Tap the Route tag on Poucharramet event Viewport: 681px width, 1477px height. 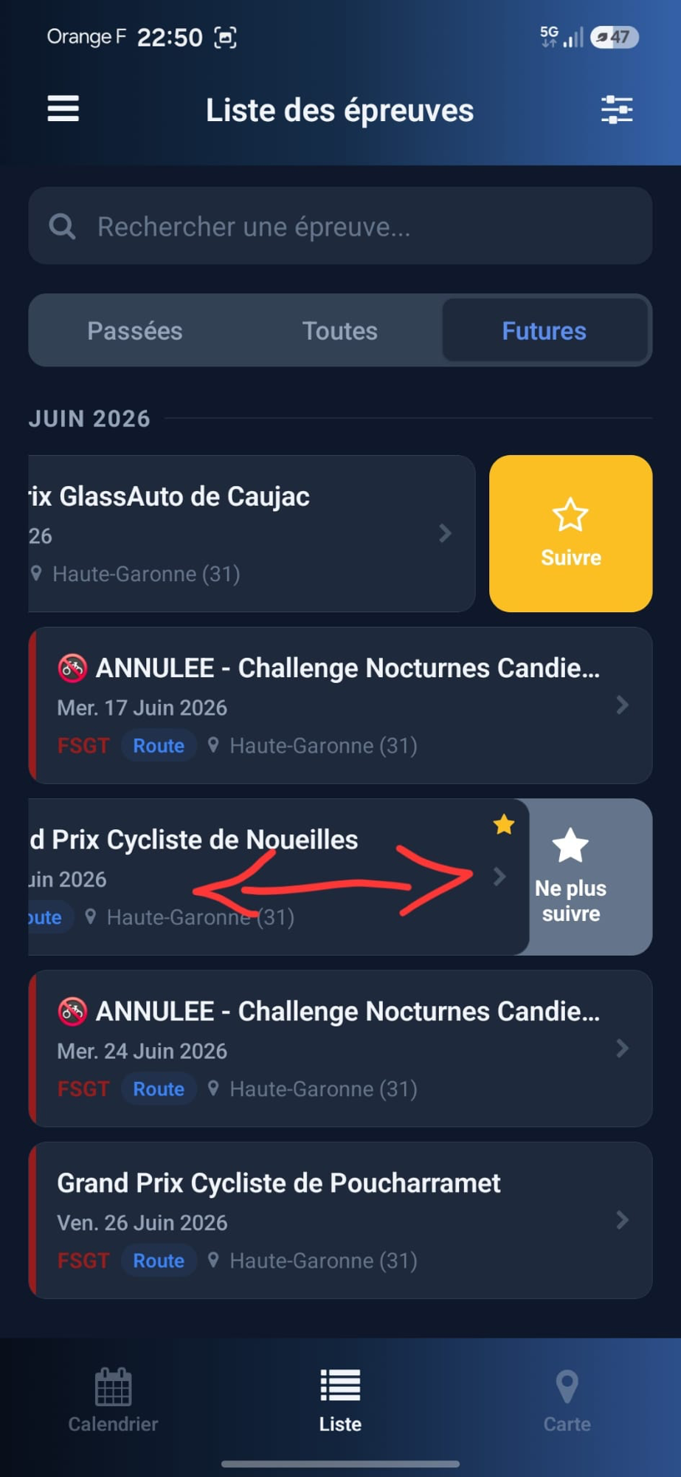coord(159,1261)
